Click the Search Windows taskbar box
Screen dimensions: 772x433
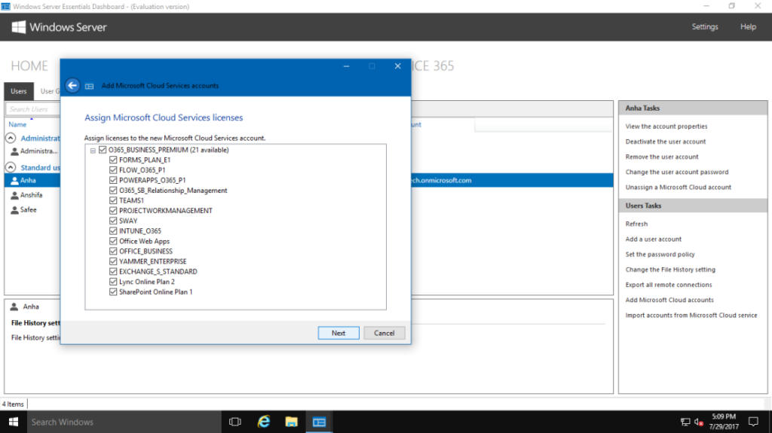click(x=124, y=422)
